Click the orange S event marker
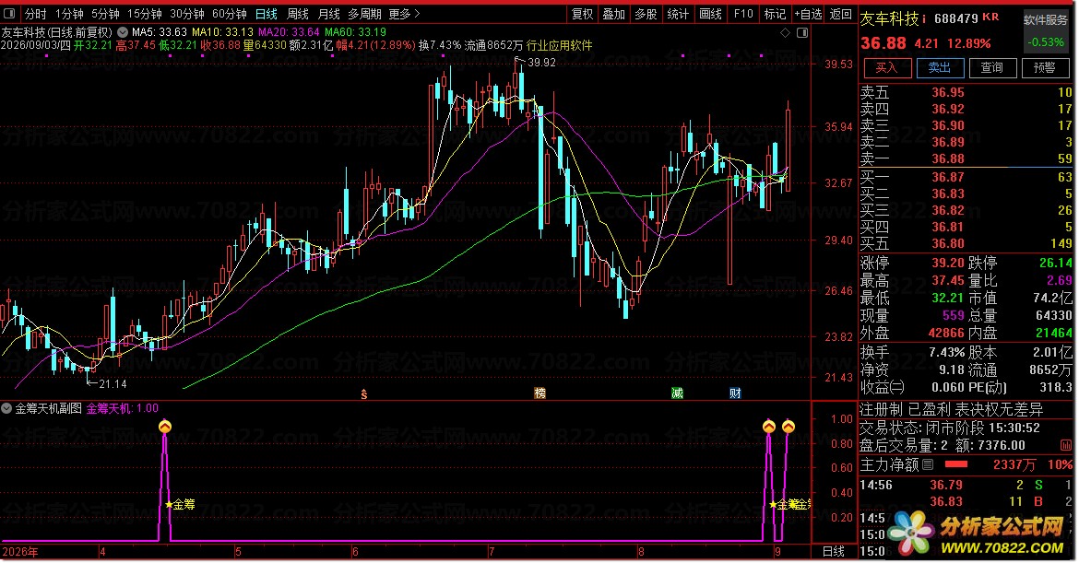The width and height of the screenshot is (1079, 563). [x=364, y=393]
